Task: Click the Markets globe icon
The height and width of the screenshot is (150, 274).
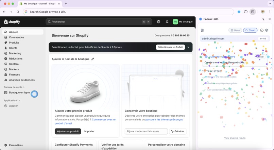Action: pyautogui.click(x=6, y=69)
